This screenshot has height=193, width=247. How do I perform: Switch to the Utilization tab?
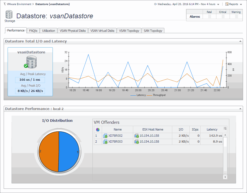[49, 31]
